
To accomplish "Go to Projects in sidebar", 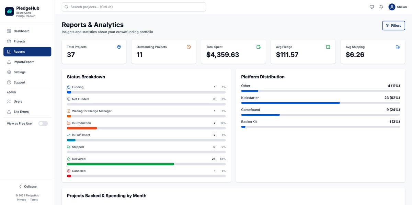I will coord(27,41).
